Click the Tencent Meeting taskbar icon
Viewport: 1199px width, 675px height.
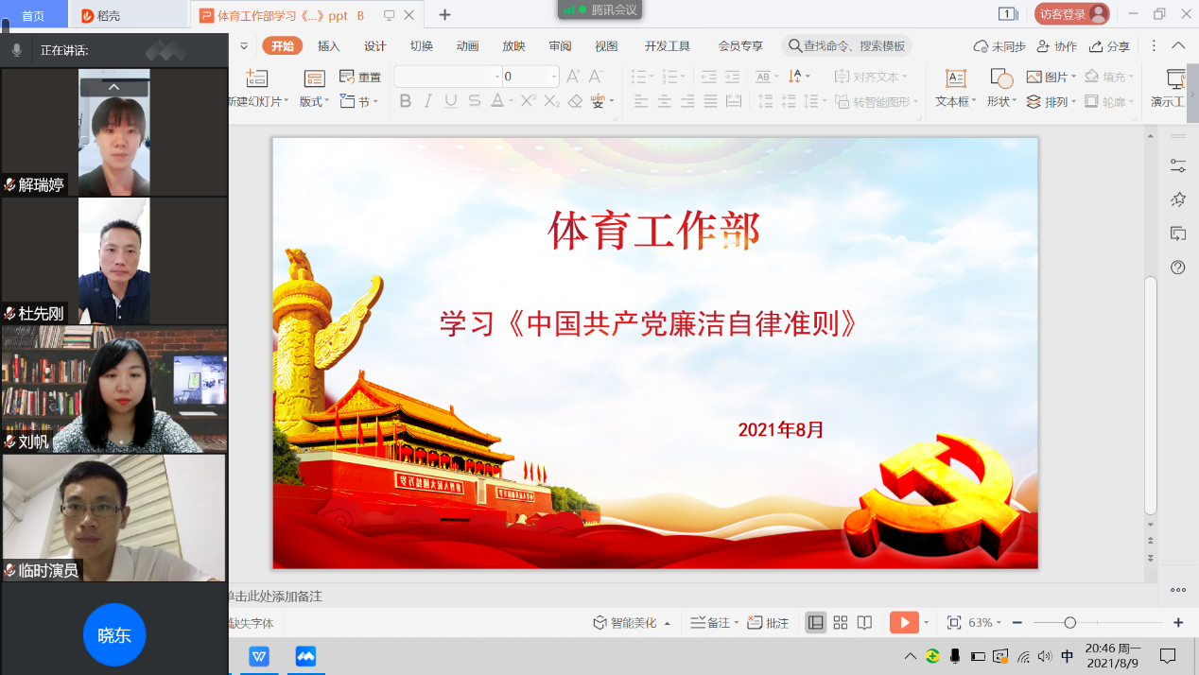click(305, 656)
